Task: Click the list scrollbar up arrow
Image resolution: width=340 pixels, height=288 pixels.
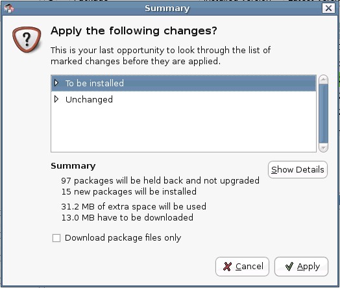Action: coord(323,80)
